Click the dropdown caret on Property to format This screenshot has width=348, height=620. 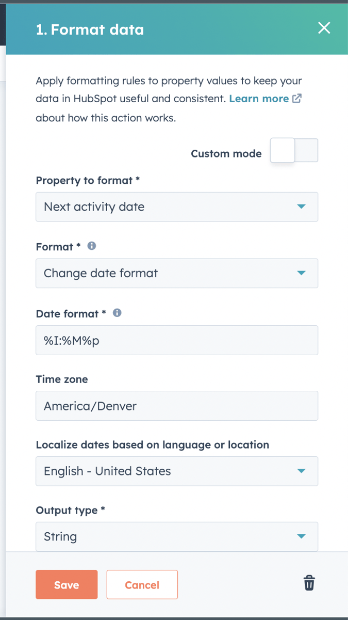302,206
